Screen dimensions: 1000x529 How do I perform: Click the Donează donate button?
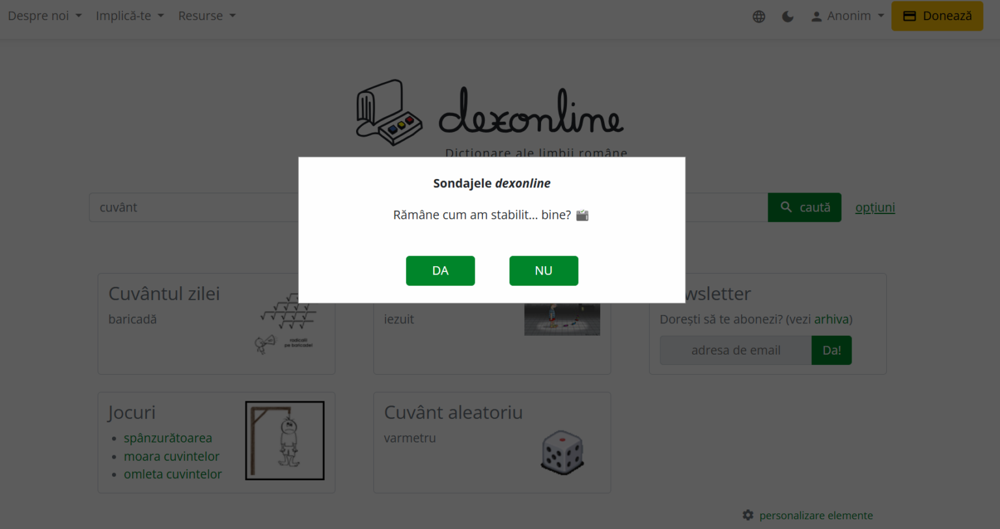pyautogui.click(x=937, y=16)
